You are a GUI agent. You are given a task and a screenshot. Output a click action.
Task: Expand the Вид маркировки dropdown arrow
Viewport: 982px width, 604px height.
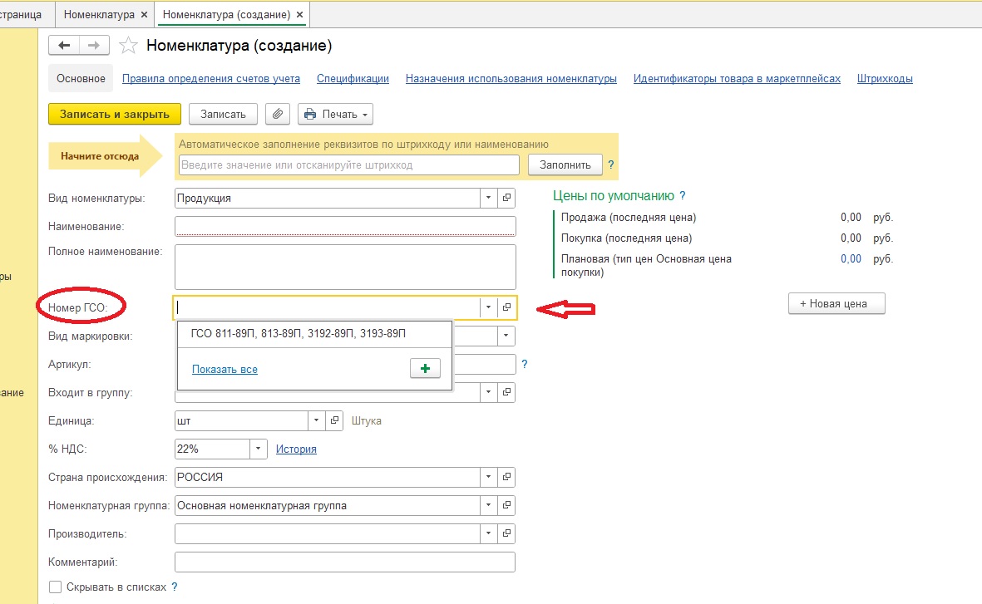506,336
